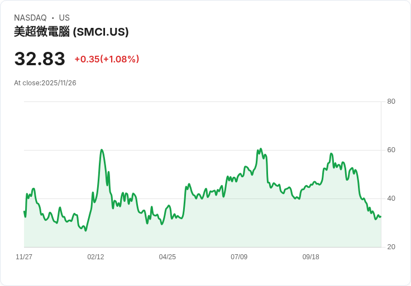Select the 09/18 date on time axis
Image resolution: width=411 pixels, height=286 pixels.
coord(310,257)
